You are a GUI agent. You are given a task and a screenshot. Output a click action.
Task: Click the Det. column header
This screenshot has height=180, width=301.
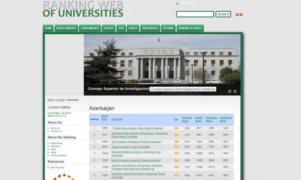click(x=176, y=119)
